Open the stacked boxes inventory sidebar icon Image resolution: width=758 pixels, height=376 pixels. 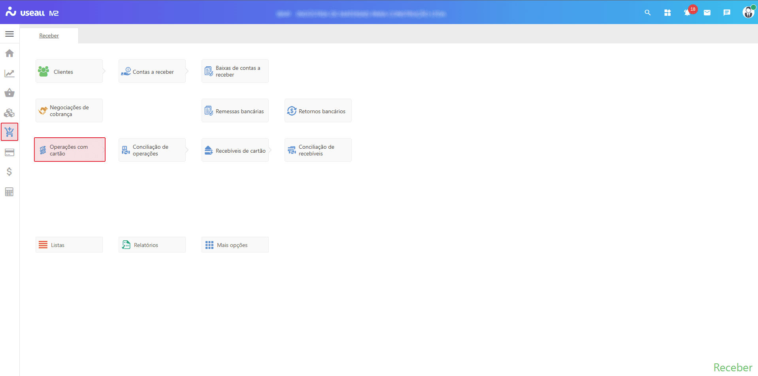tap(9, 113)
